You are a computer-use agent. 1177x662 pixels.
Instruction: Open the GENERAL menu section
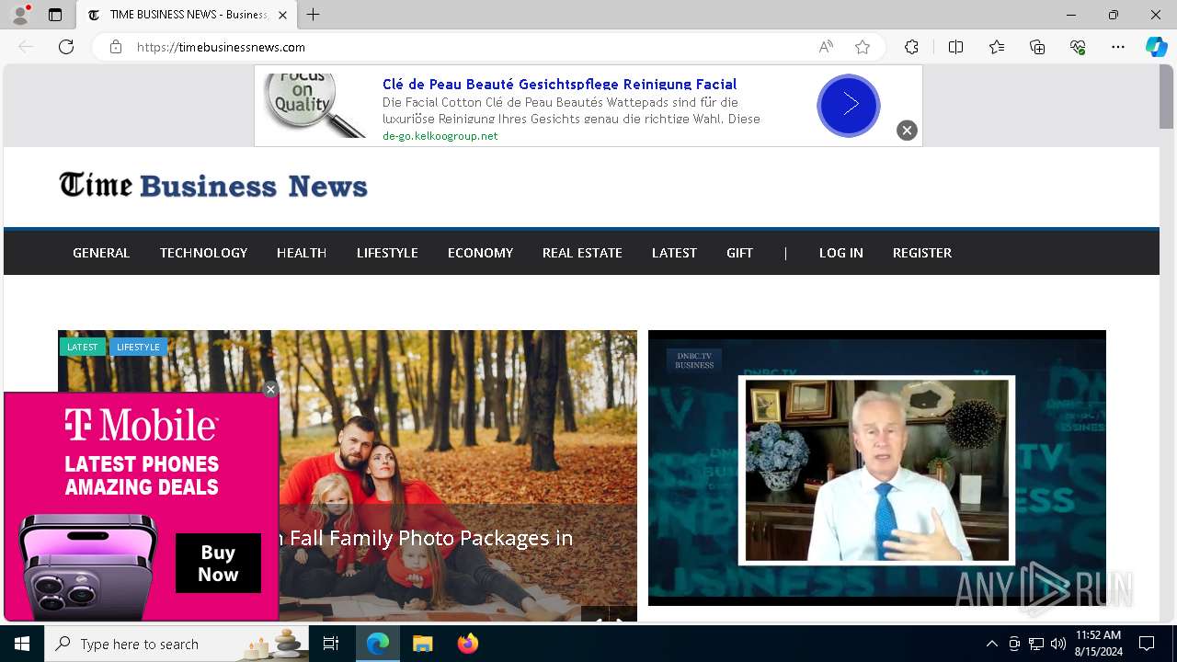click(x=101, y=253)
